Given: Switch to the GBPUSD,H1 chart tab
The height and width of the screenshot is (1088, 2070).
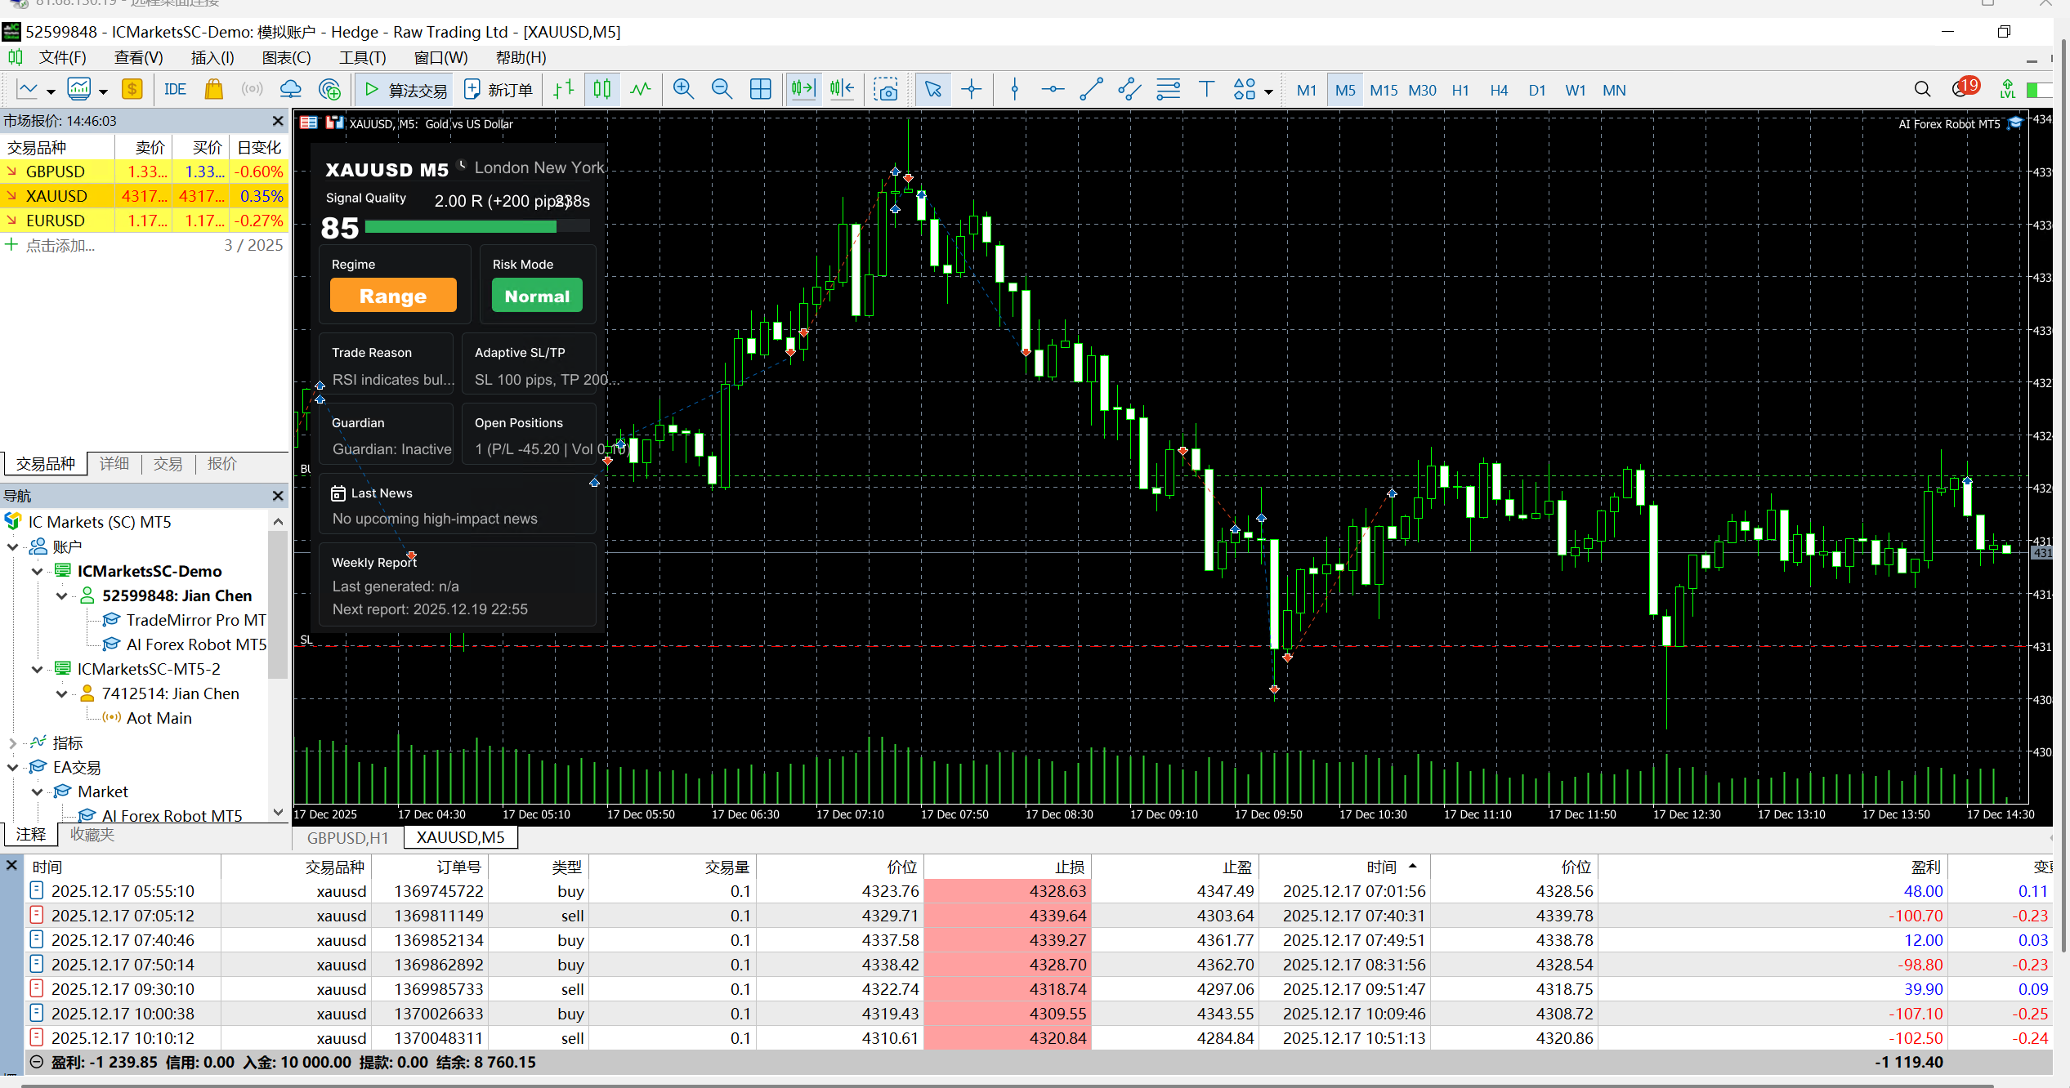Looking at the screenshot, I should pos(347,837).
